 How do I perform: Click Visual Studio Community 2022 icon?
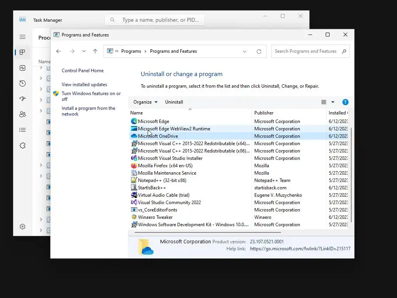pos(134,203)
